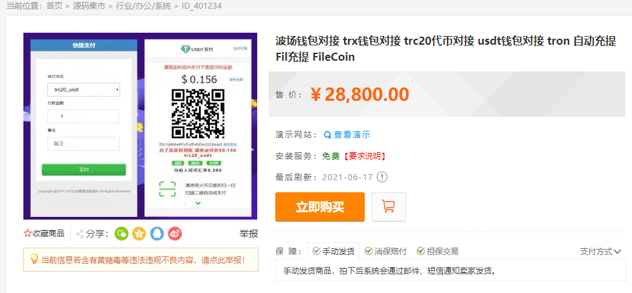Buy now with the 立即购买 button
The image size is (632, 293).
coord(320,207)
